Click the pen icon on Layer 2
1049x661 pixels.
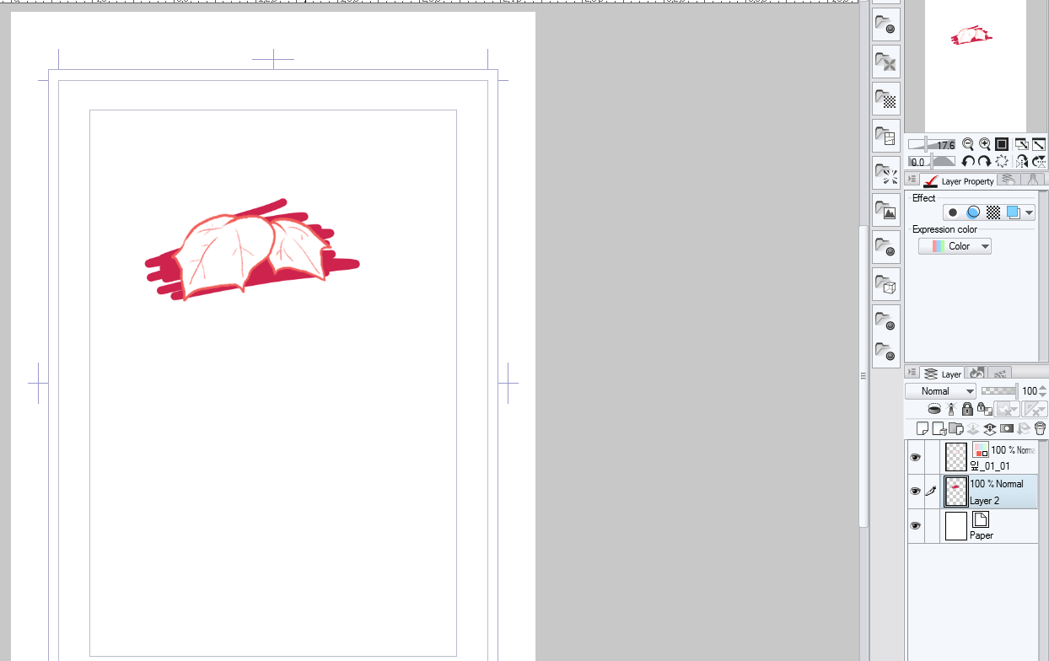click(932, 491)
